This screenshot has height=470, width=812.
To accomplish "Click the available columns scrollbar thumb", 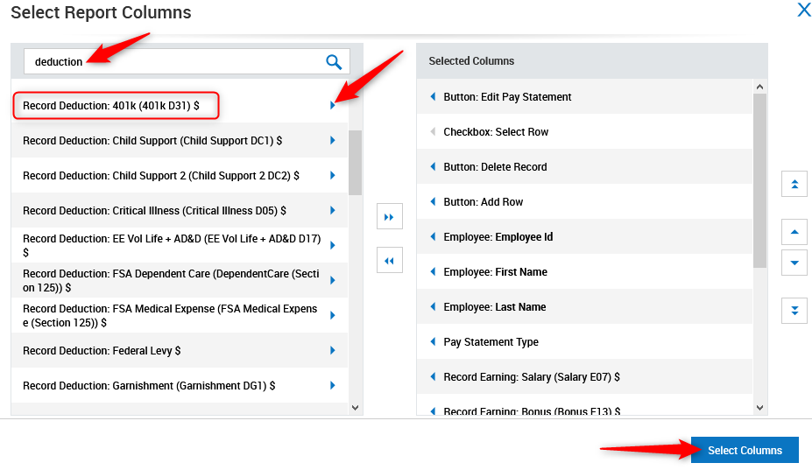I will click(356, 163).
